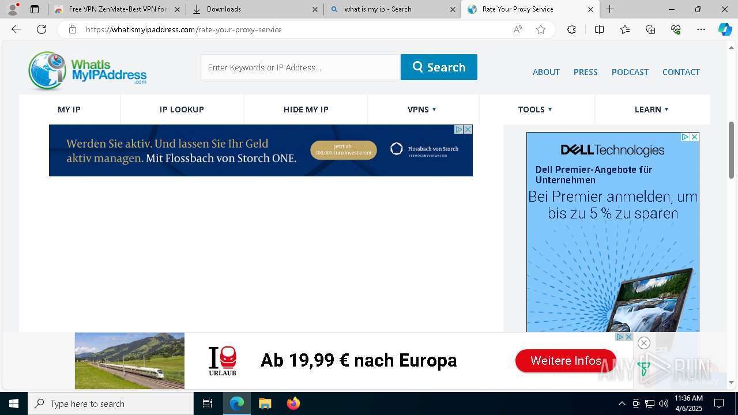Viewport: 738px width, 415px height.
Task: Open the notification center icon
Action: (x=719, y=403)
